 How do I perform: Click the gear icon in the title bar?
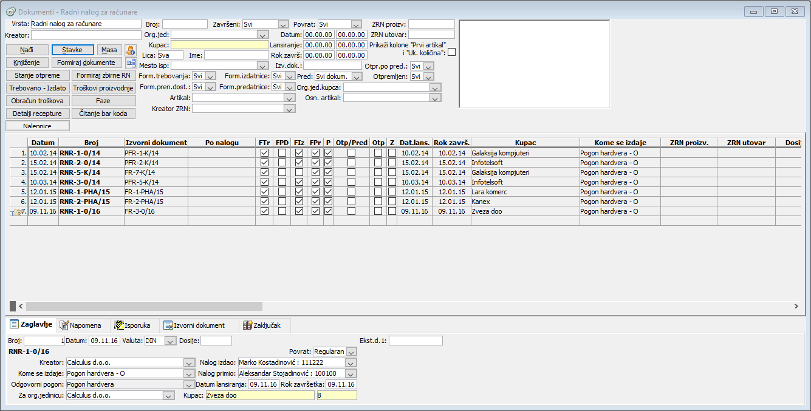click(x=10, y=12)
